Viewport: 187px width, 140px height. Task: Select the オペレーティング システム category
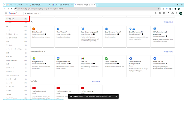17,49
